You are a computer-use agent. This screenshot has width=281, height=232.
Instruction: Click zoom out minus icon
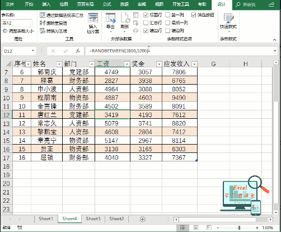(x=218, y=228)
